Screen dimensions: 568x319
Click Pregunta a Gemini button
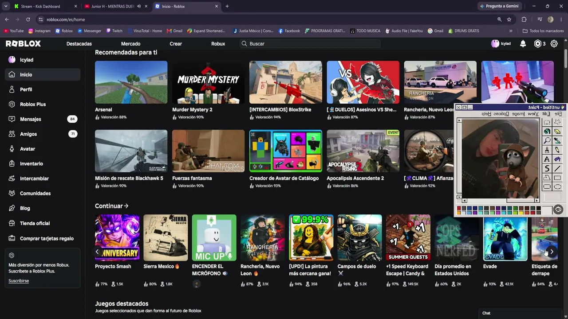click(x=499, y=6)
